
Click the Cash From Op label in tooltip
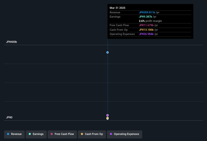pos(119,30)
